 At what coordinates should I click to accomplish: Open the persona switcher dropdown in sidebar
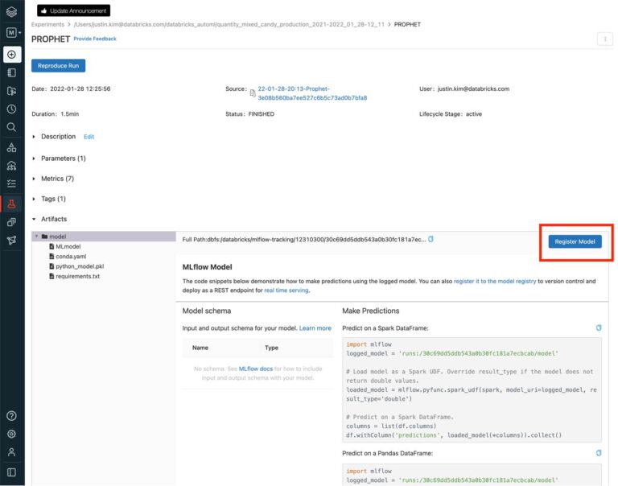tap(12, 33)
